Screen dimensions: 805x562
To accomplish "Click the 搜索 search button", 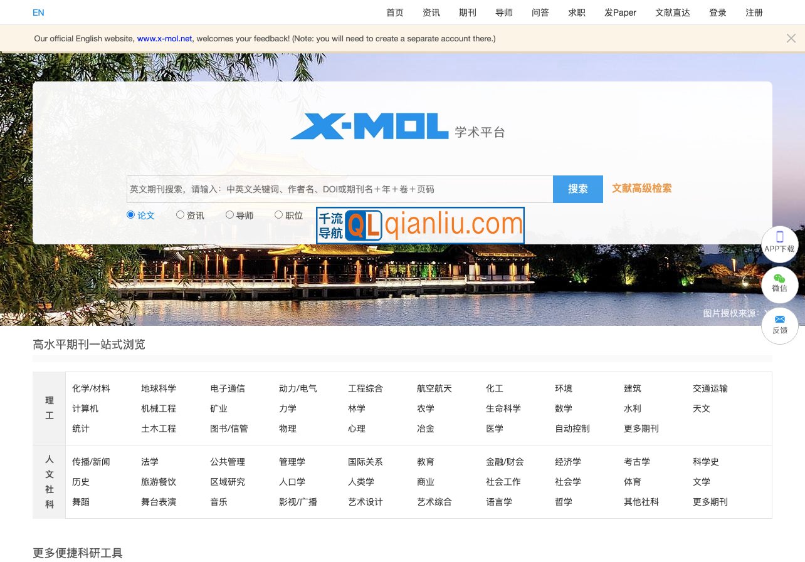I will coord(577,189).
